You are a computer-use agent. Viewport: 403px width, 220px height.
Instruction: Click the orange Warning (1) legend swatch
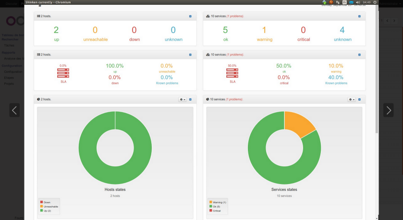[211, 202]
